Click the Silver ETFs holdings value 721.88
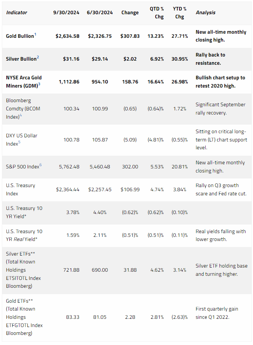 pyautogui.click(x=71, y=270)
